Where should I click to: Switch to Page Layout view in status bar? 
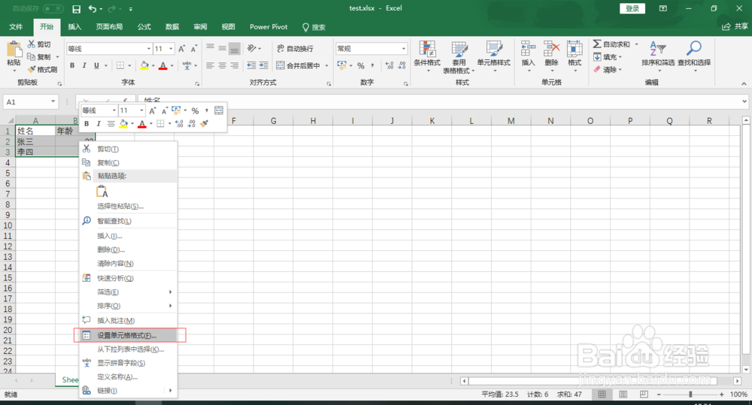click(623, 394)
